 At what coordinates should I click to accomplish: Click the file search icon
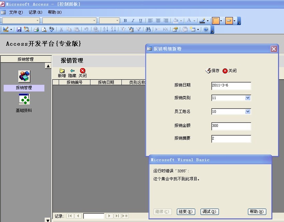click(x=27, y=29)
